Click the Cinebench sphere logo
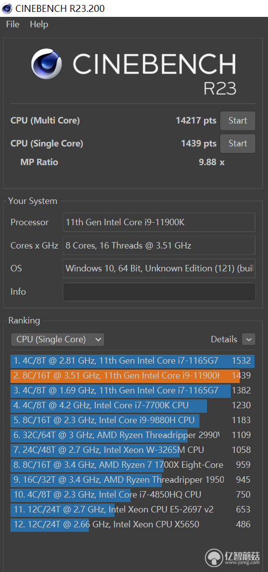 click(x=46, y=64)
